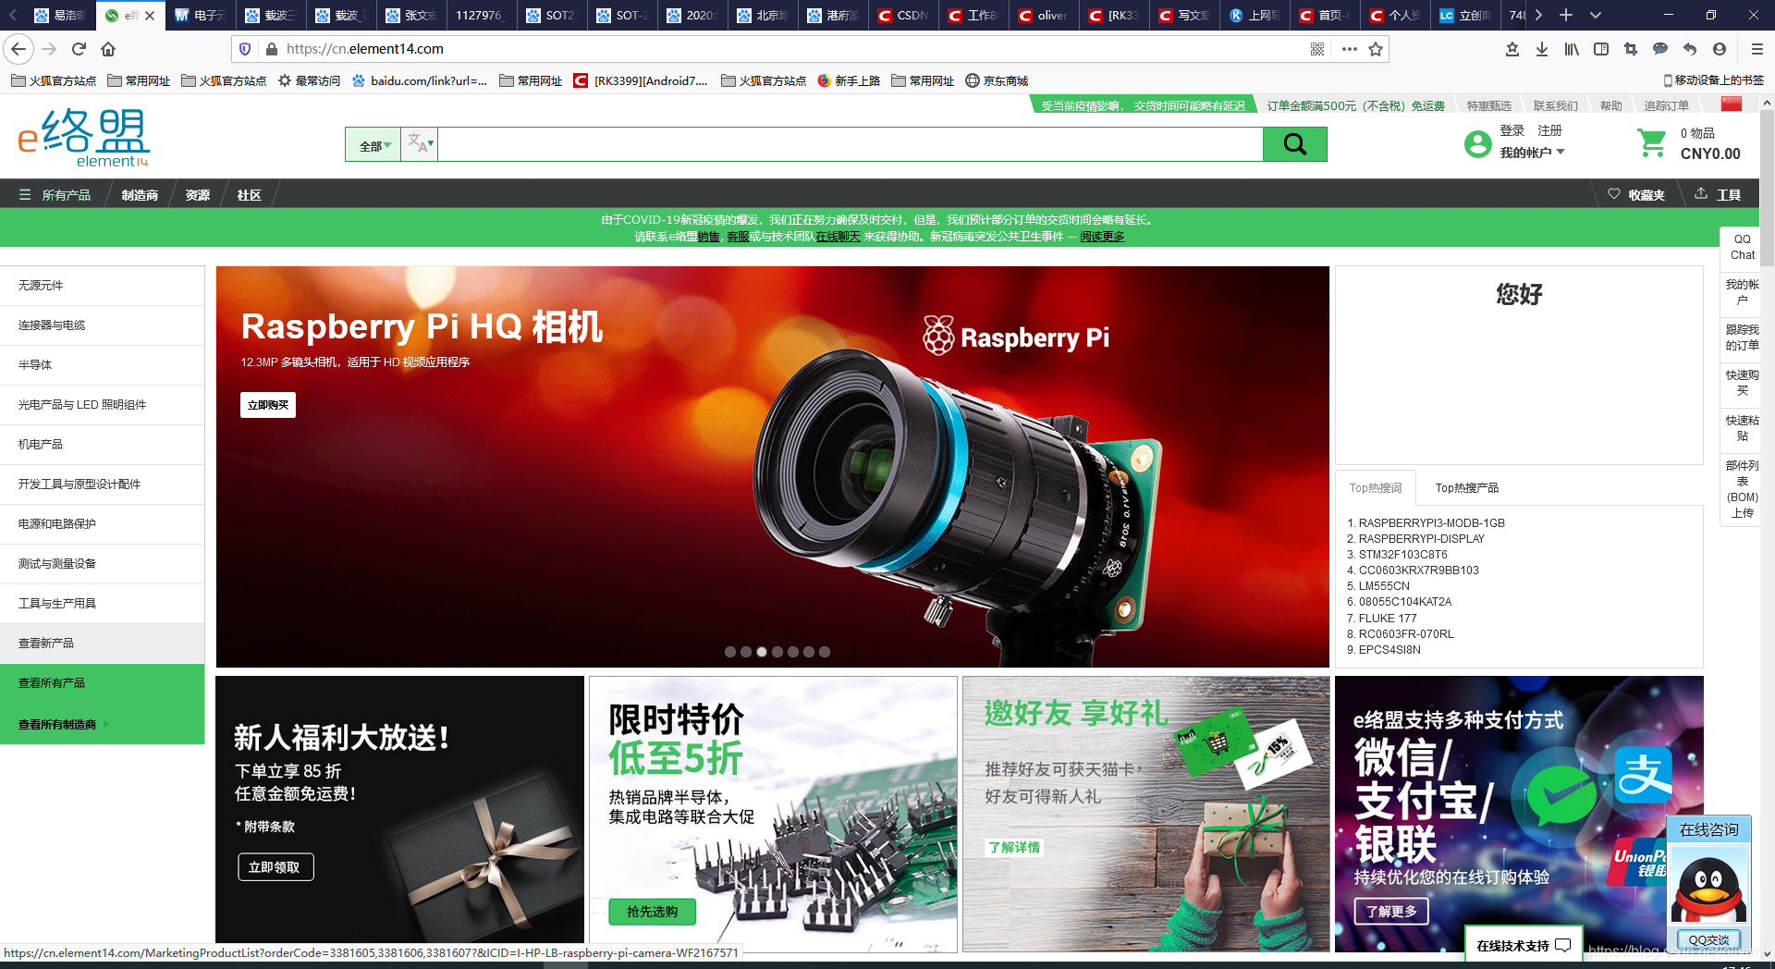This screenshot has width=1775, height=969.
Task: Click the page QR code icon in address bar
Action: click(x=1317, y=49)
